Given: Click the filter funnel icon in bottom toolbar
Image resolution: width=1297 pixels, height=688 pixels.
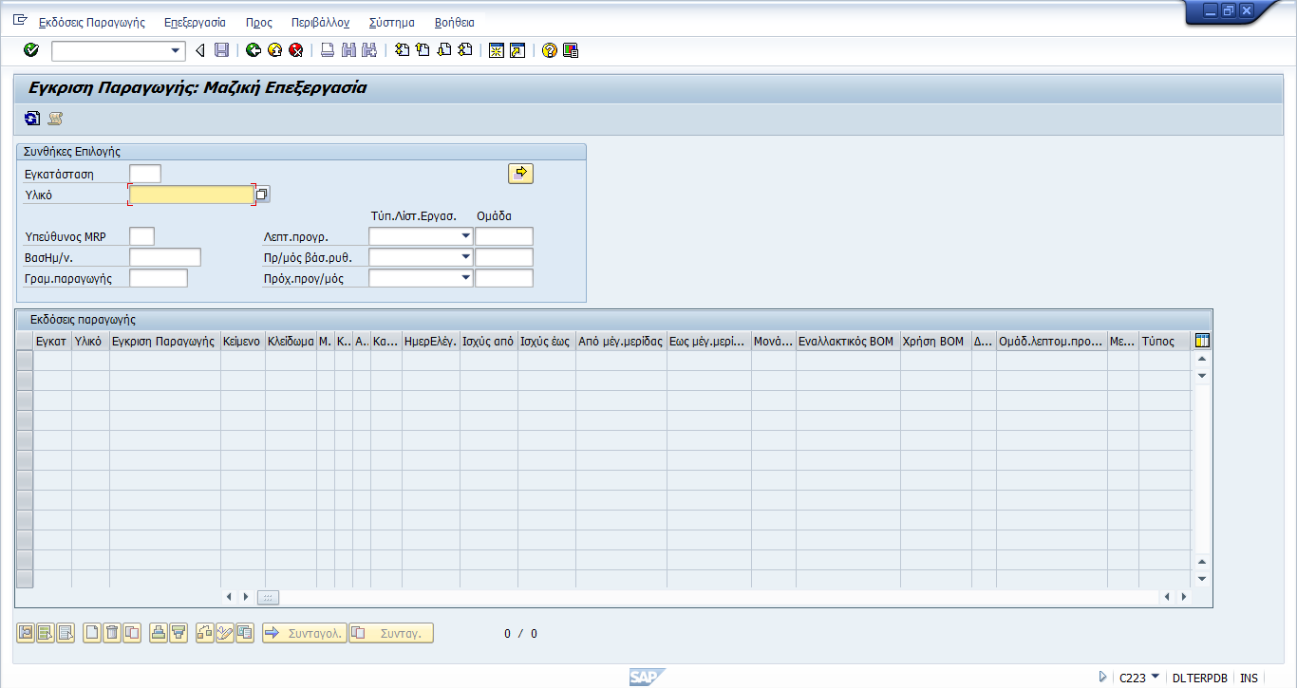Looking at the screenshot, I should tap(179, 633).
